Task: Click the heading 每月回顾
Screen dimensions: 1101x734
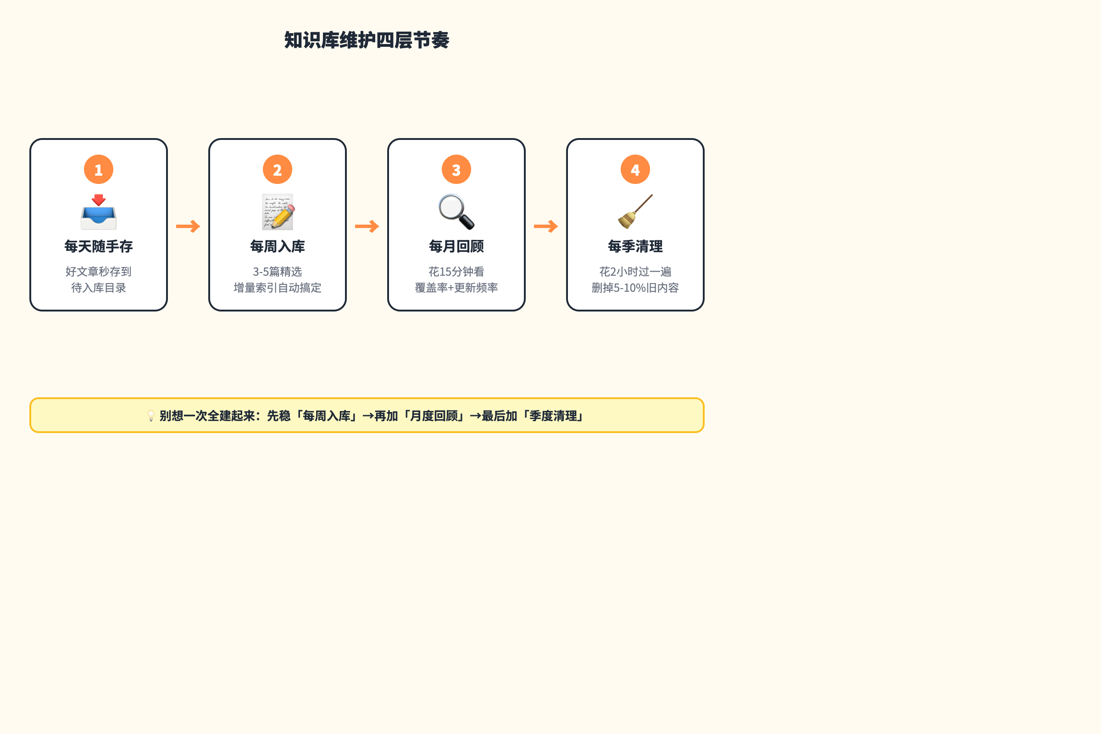Action: (456, 246)
